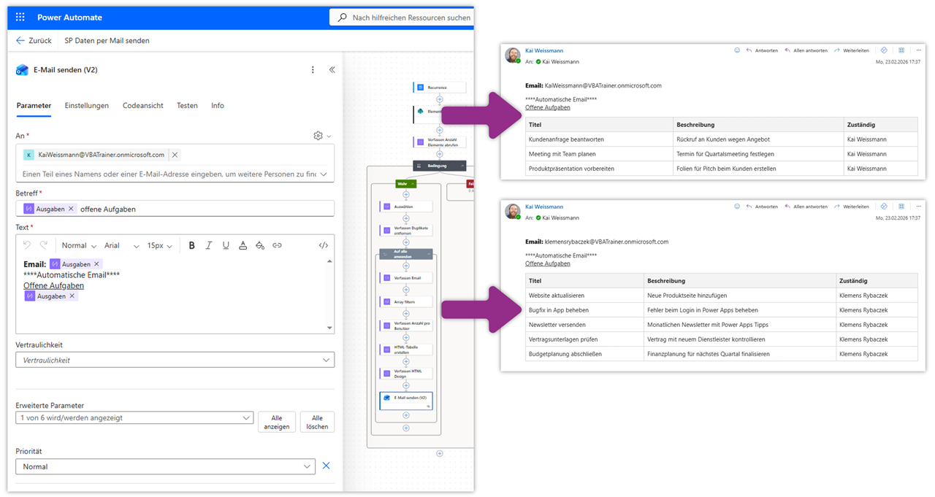Toggle bold formatting in the editor
Image resolution: width=935 pixels, height=497 pixels.
192,245
